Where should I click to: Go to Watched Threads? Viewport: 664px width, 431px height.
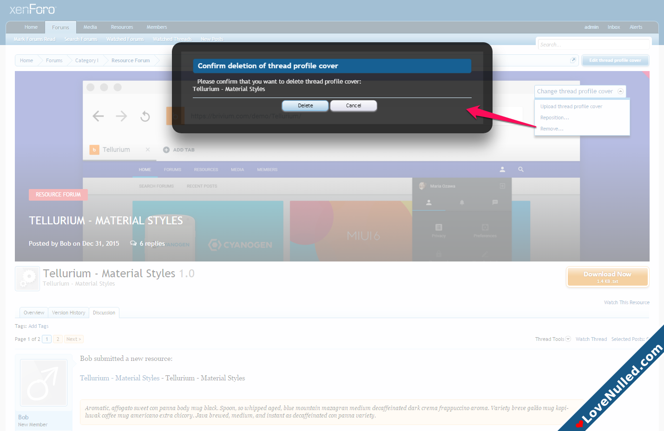pos(172,39)
